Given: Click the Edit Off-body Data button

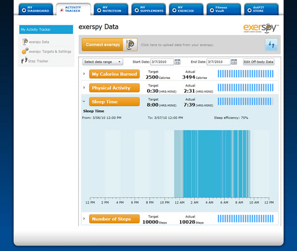Looking at the screenshot, I should tap(258, 62).
